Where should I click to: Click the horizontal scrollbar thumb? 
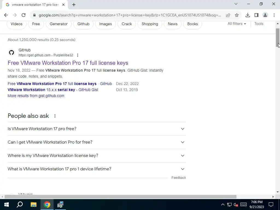[x=121, y=197]
